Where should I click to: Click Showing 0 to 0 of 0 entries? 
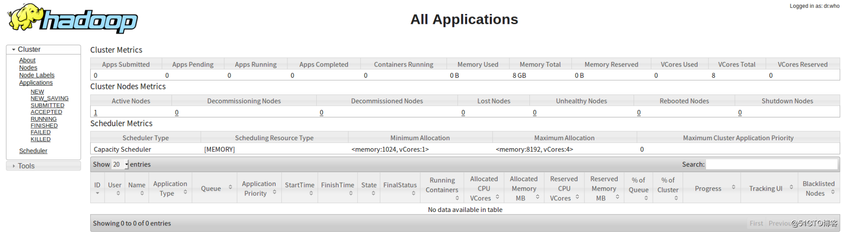[132, 224]
